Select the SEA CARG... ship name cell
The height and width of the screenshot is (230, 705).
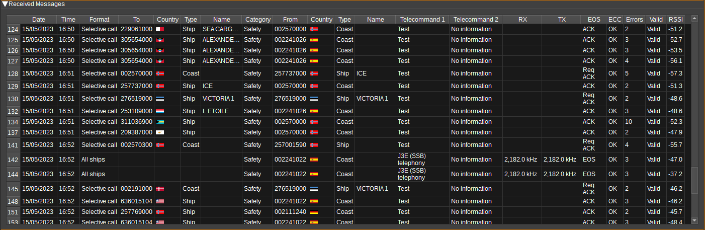(x=221, y=29)
